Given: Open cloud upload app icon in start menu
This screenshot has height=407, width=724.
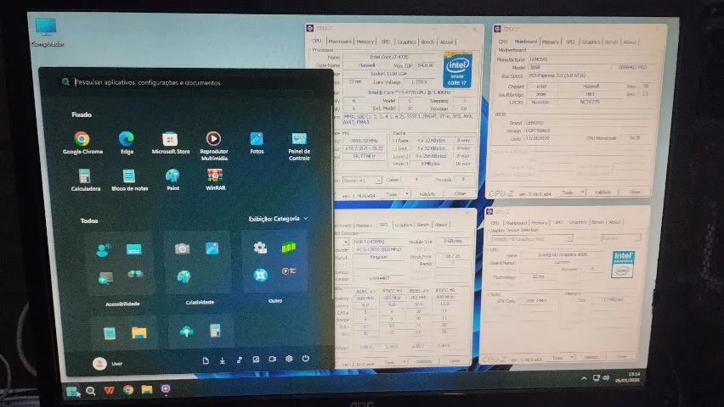Looking at the screenshot, I should pos(186,331).
